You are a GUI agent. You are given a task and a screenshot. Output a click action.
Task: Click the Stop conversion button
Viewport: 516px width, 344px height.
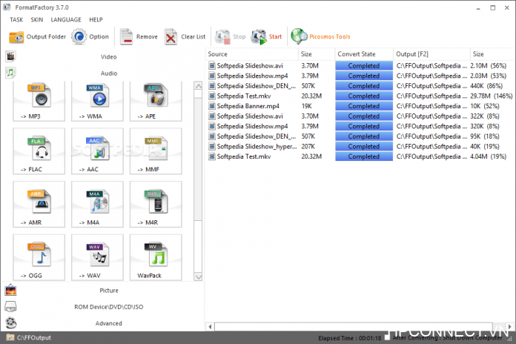coord(230,37)
